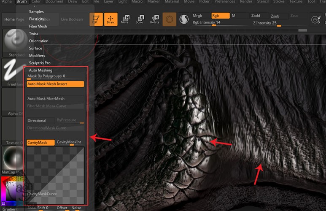
Task: Adjust the Rgb Intensity slider
Action: tap(219, 25)
